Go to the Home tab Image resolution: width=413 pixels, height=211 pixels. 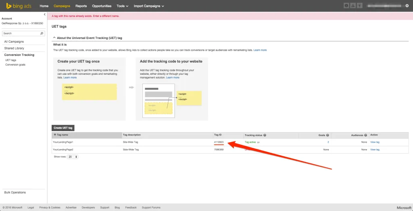coord(44,6)
